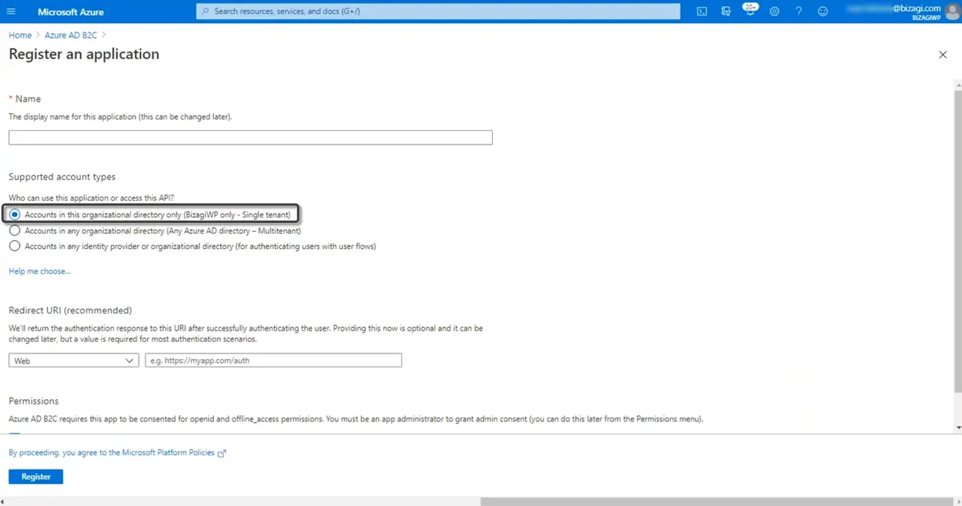Open the portal hamburger menu
The image size is (962, 506).
pyautogui.click(x=11, y=12)
